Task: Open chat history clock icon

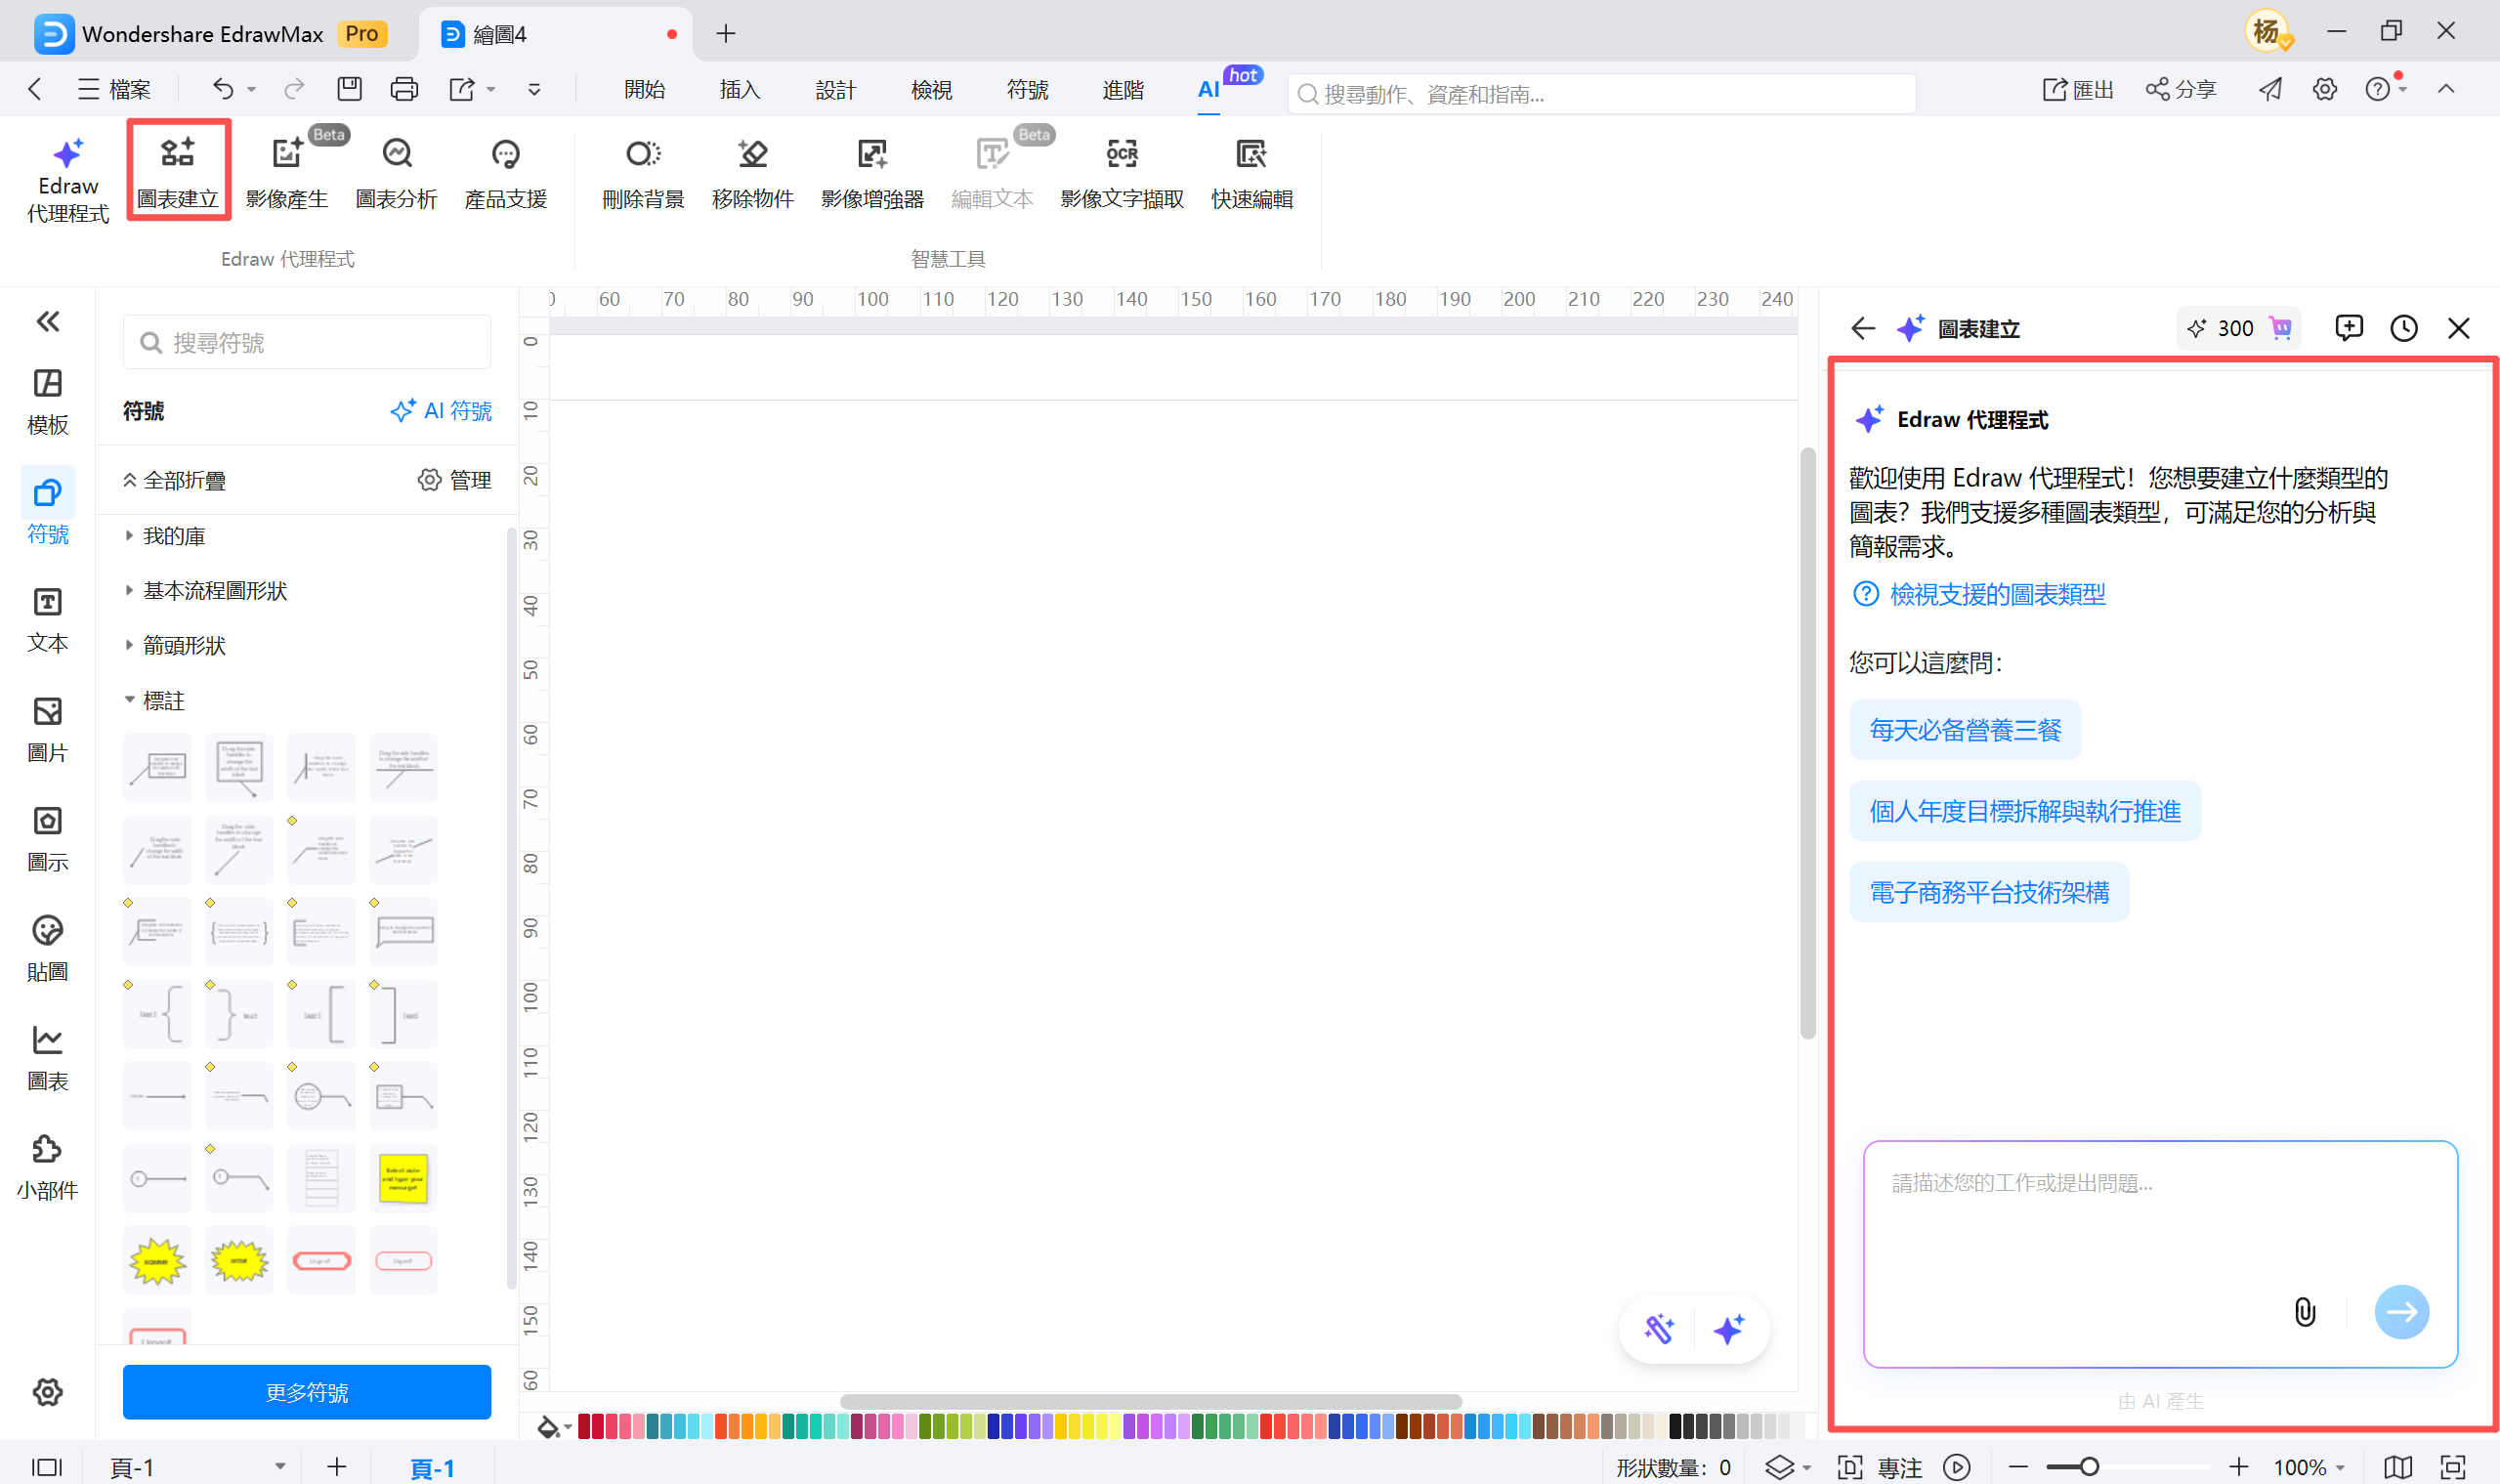Action: [2403, 328]
